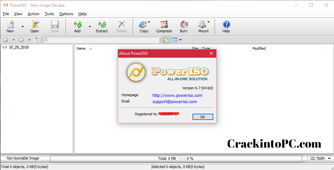Open the Mount dropdown arrow
This screenshot has width=334, height=170.
(x=209, y=22)
